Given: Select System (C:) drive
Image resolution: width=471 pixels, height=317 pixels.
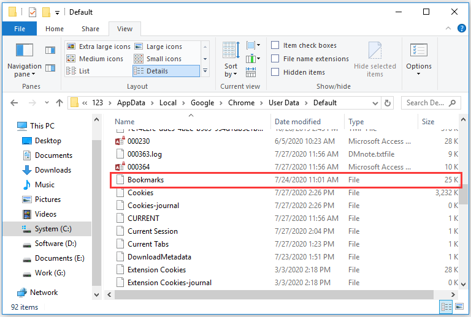Looking at the screenshot, I should [x=47, y=229].
